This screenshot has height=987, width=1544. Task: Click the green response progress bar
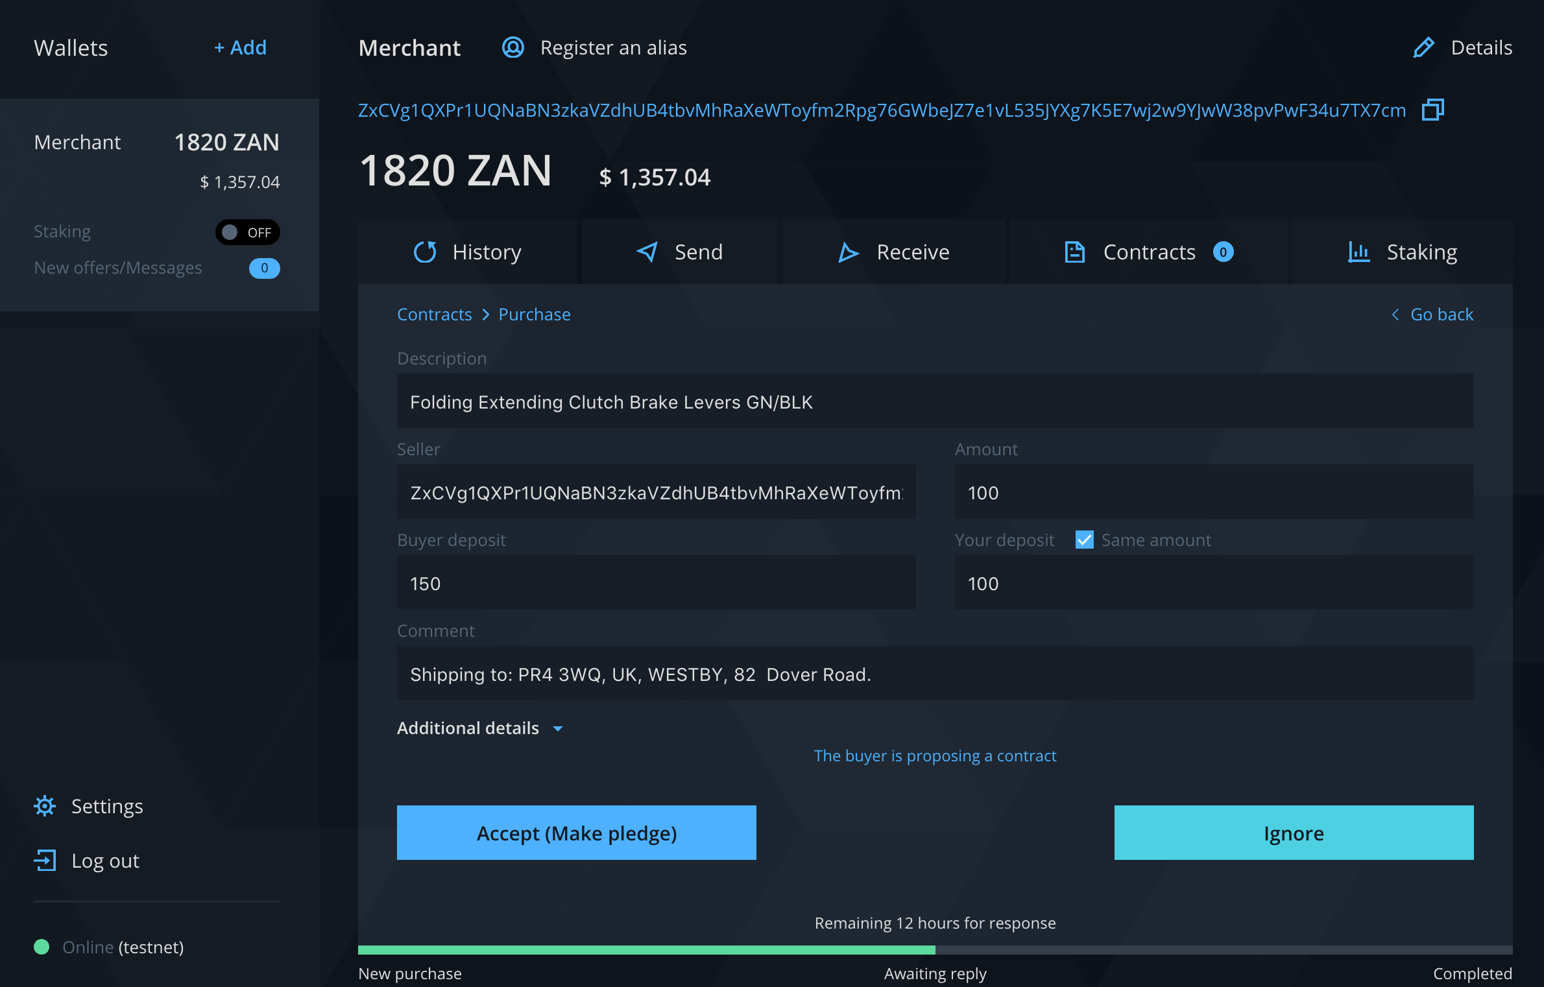point(646,950)
